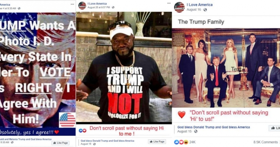Open the I Love America page name link on the middle post
The height and width of the screenshot is (147, 280).
[x=97, y=3]
